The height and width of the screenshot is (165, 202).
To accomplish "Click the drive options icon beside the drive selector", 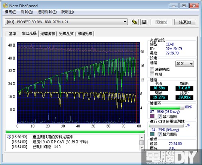I will 135,22.
